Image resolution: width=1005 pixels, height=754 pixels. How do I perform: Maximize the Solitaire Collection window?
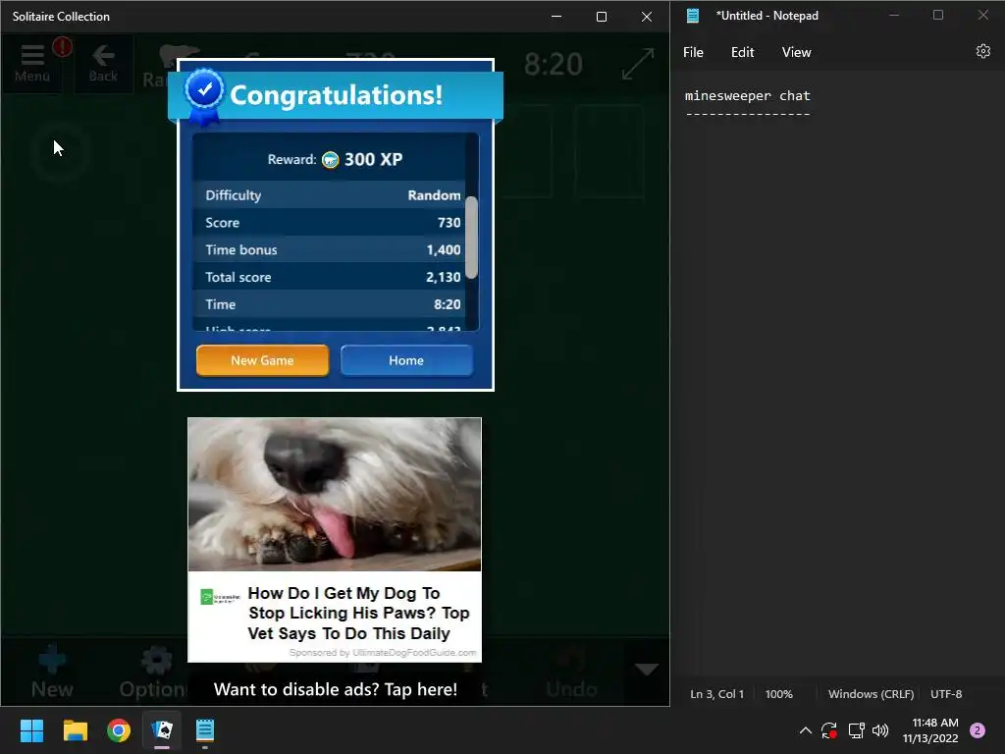click(602, 17)
